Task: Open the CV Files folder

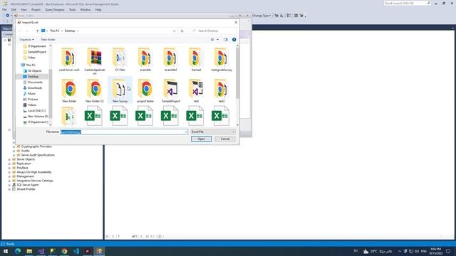Action: click(x=120, y=60)
